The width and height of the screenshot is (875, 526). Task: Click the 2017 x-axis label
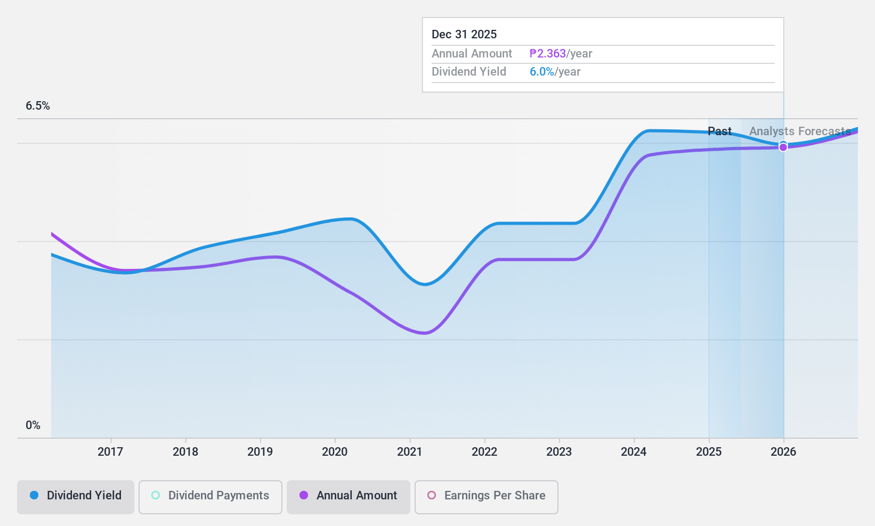[110, 452]
